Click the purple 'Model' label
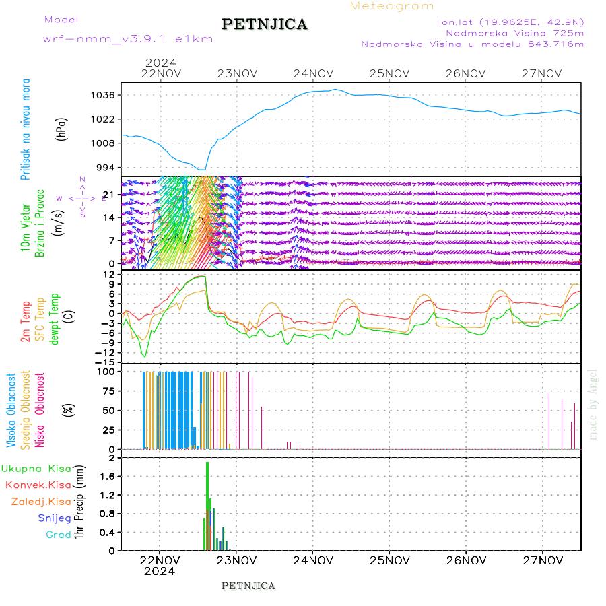606x606 pixels. 61,20
